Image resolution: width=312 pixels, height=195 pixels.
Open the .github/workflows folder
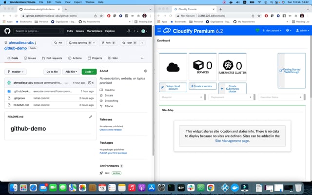pyautogui.click(x=22, y=91)
